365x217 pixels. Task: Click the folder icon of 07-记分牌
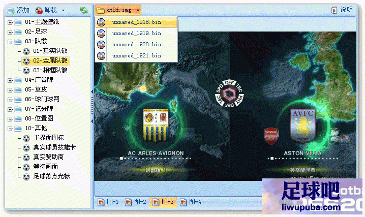pyautogui.click(x=18, y=109)
